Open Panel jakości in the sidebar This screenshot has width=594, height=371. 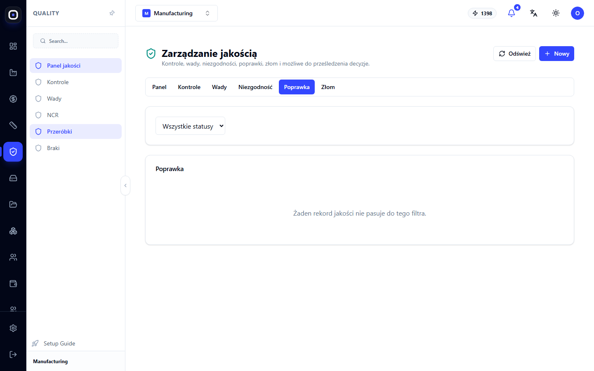tap(75, 66)
